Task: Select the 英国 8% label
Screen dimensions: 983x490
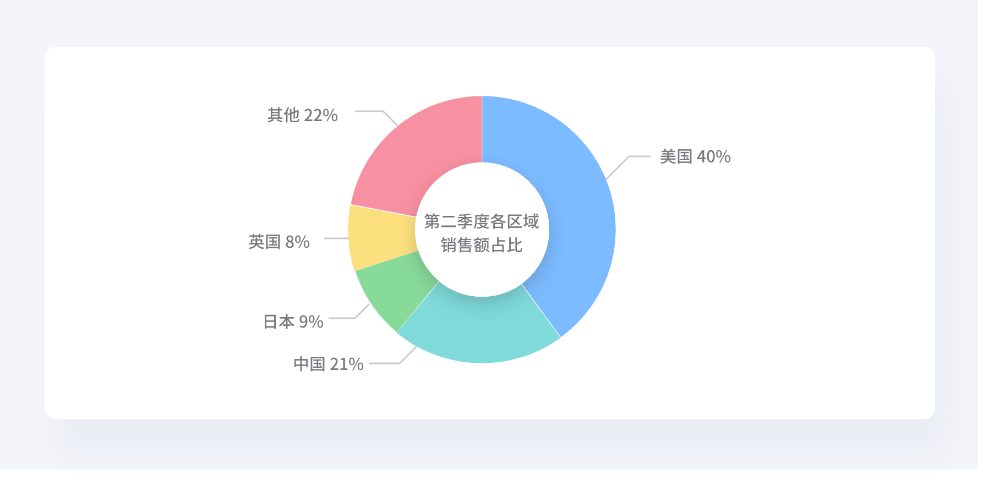Action: (279, 242)
